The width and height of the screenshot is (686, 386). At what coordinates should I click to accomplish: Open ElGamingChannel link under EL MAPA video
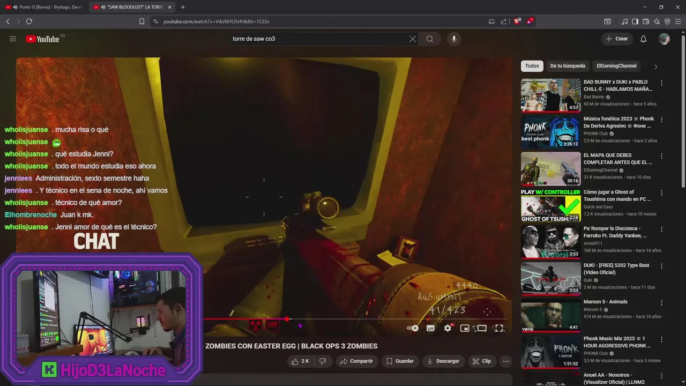(601, 170)
